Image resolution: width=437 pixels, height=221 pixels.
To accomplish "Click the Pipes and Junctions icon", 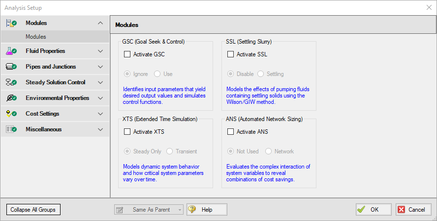I will coord(11,67).
